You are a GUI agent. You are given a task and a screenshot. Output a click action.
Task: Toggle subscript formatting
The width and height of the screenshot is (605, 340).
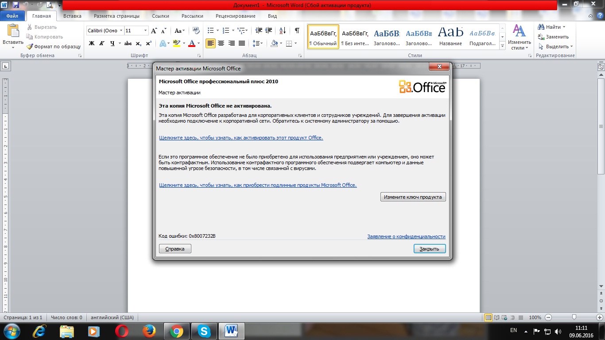[x=139, y=43]
